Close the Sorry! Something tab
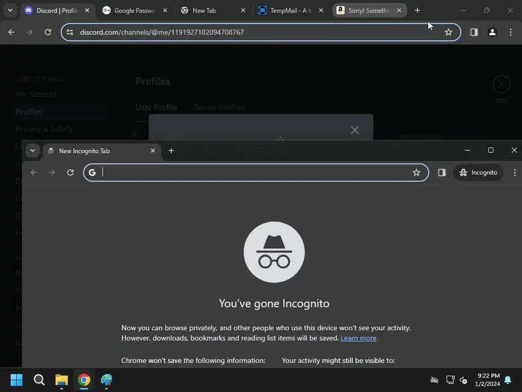The width and height of the screenshot is (522, 392). click(x=399, y=10)
